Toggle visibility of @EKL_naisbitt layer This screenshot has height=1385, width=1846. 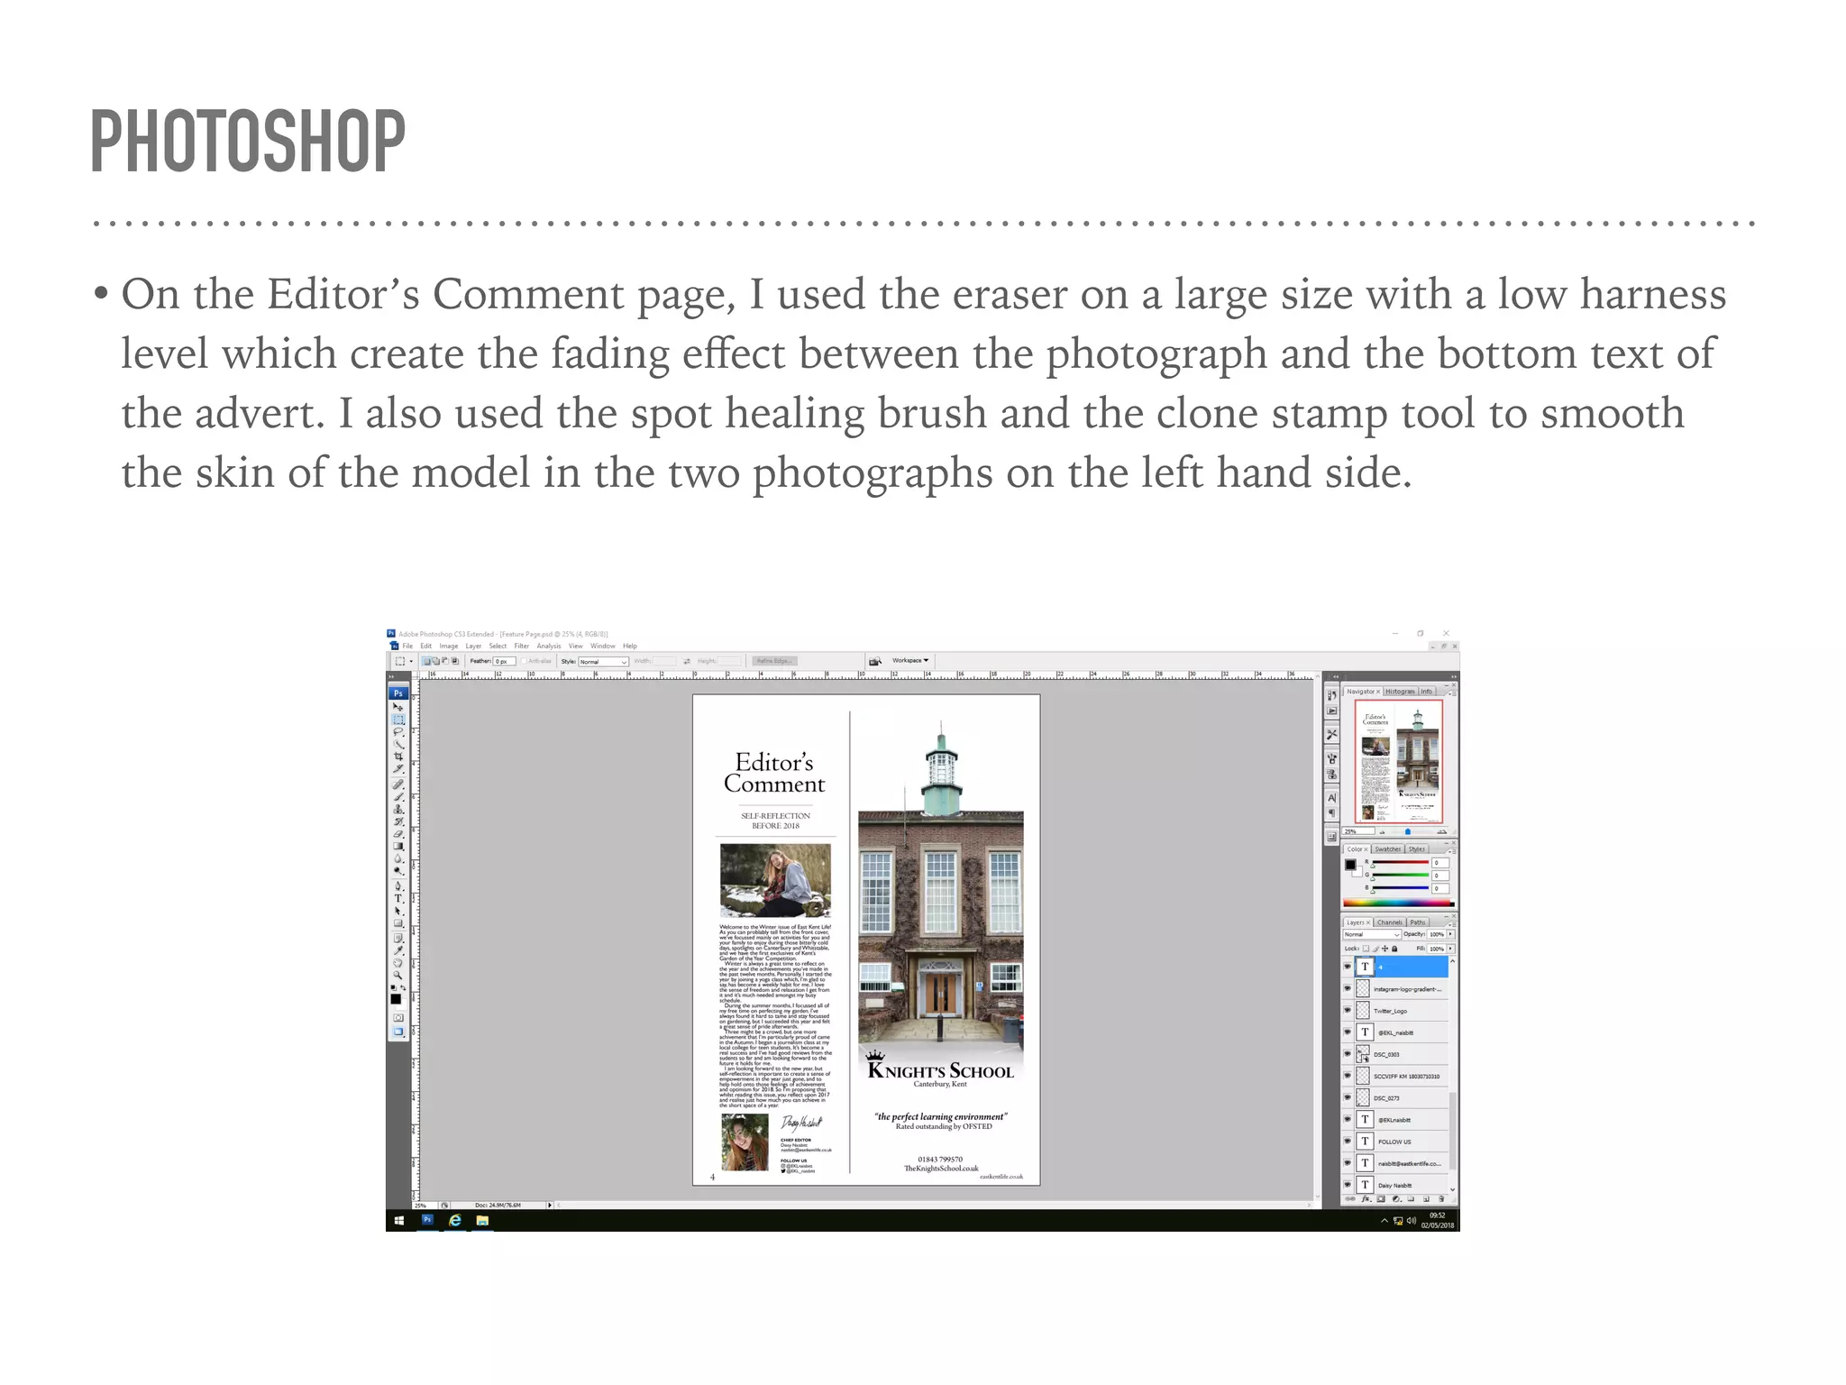tap(1348, 1032)
